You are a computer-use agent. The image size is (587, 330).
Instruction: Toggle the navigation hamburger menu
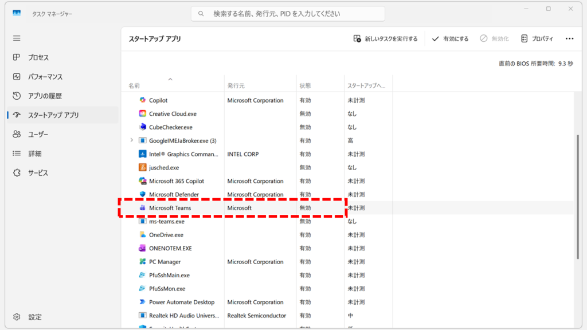[x=17, y=38]
